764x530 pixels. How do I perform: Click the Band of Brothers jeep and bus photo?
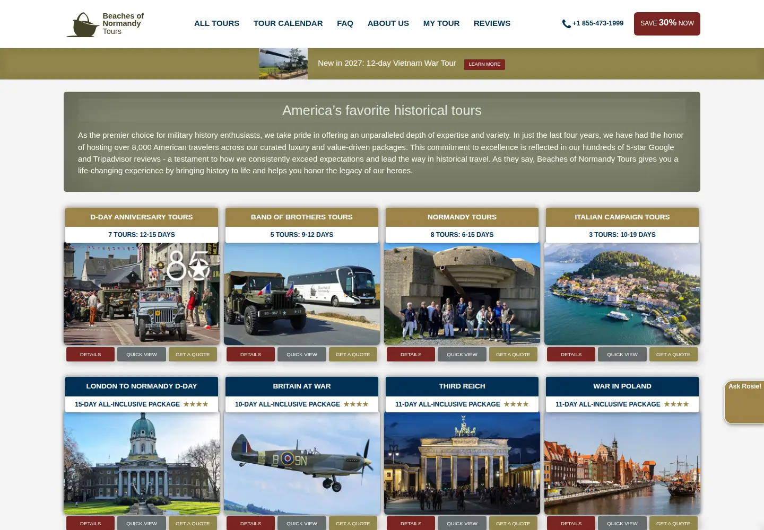pyautogui.click(x=302, y=294)
